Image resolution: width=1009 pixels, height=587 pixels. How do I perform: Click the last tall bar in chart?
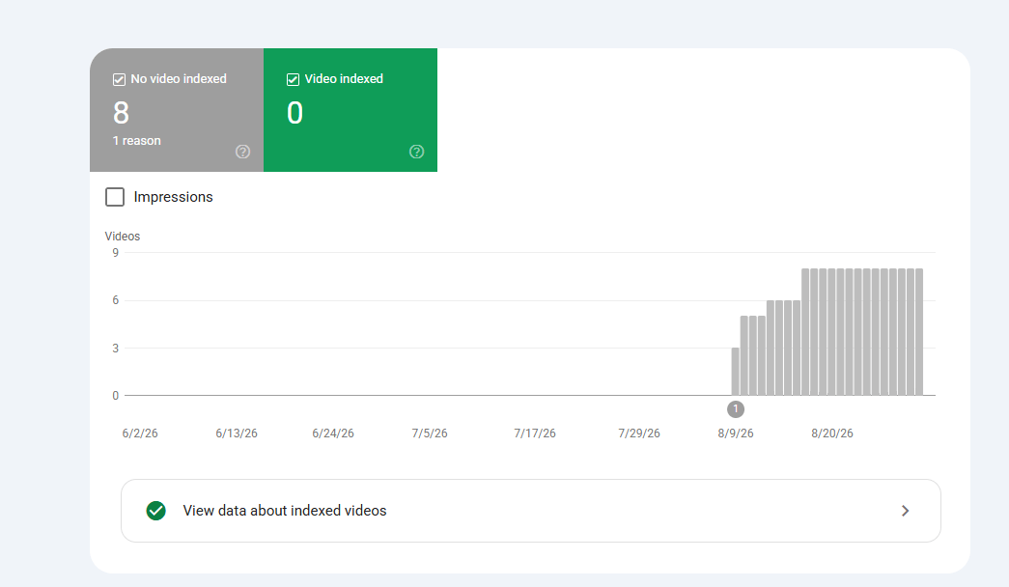919,331
